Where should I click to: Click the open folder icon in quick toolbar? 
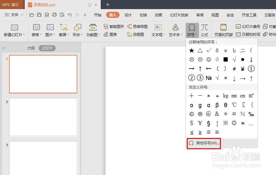click(x=32, y=15)
